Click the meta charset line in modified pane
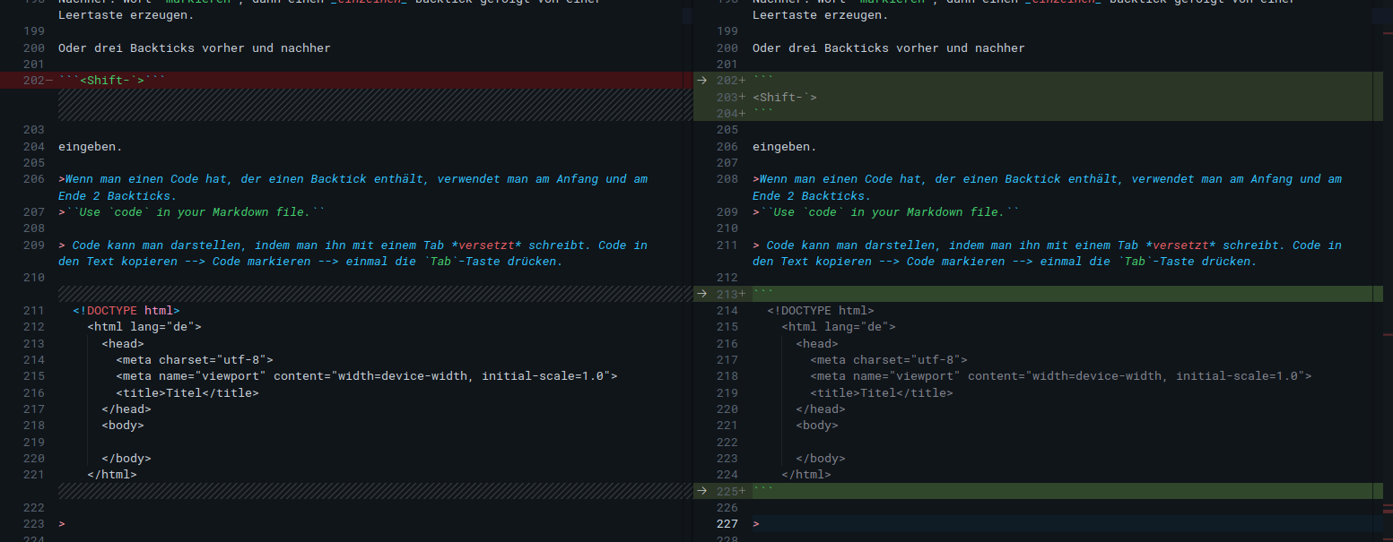The height and width of the screenshot is (542, 1393). (889, 360)
